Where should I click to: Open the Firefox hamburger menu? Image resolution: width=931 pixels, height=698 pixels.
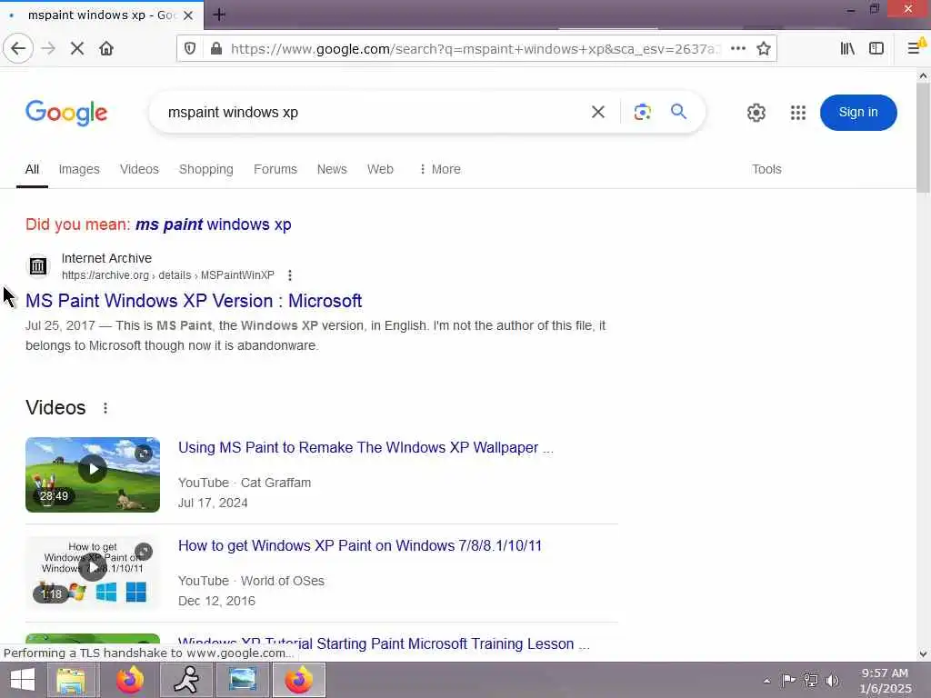click(915, 49)
